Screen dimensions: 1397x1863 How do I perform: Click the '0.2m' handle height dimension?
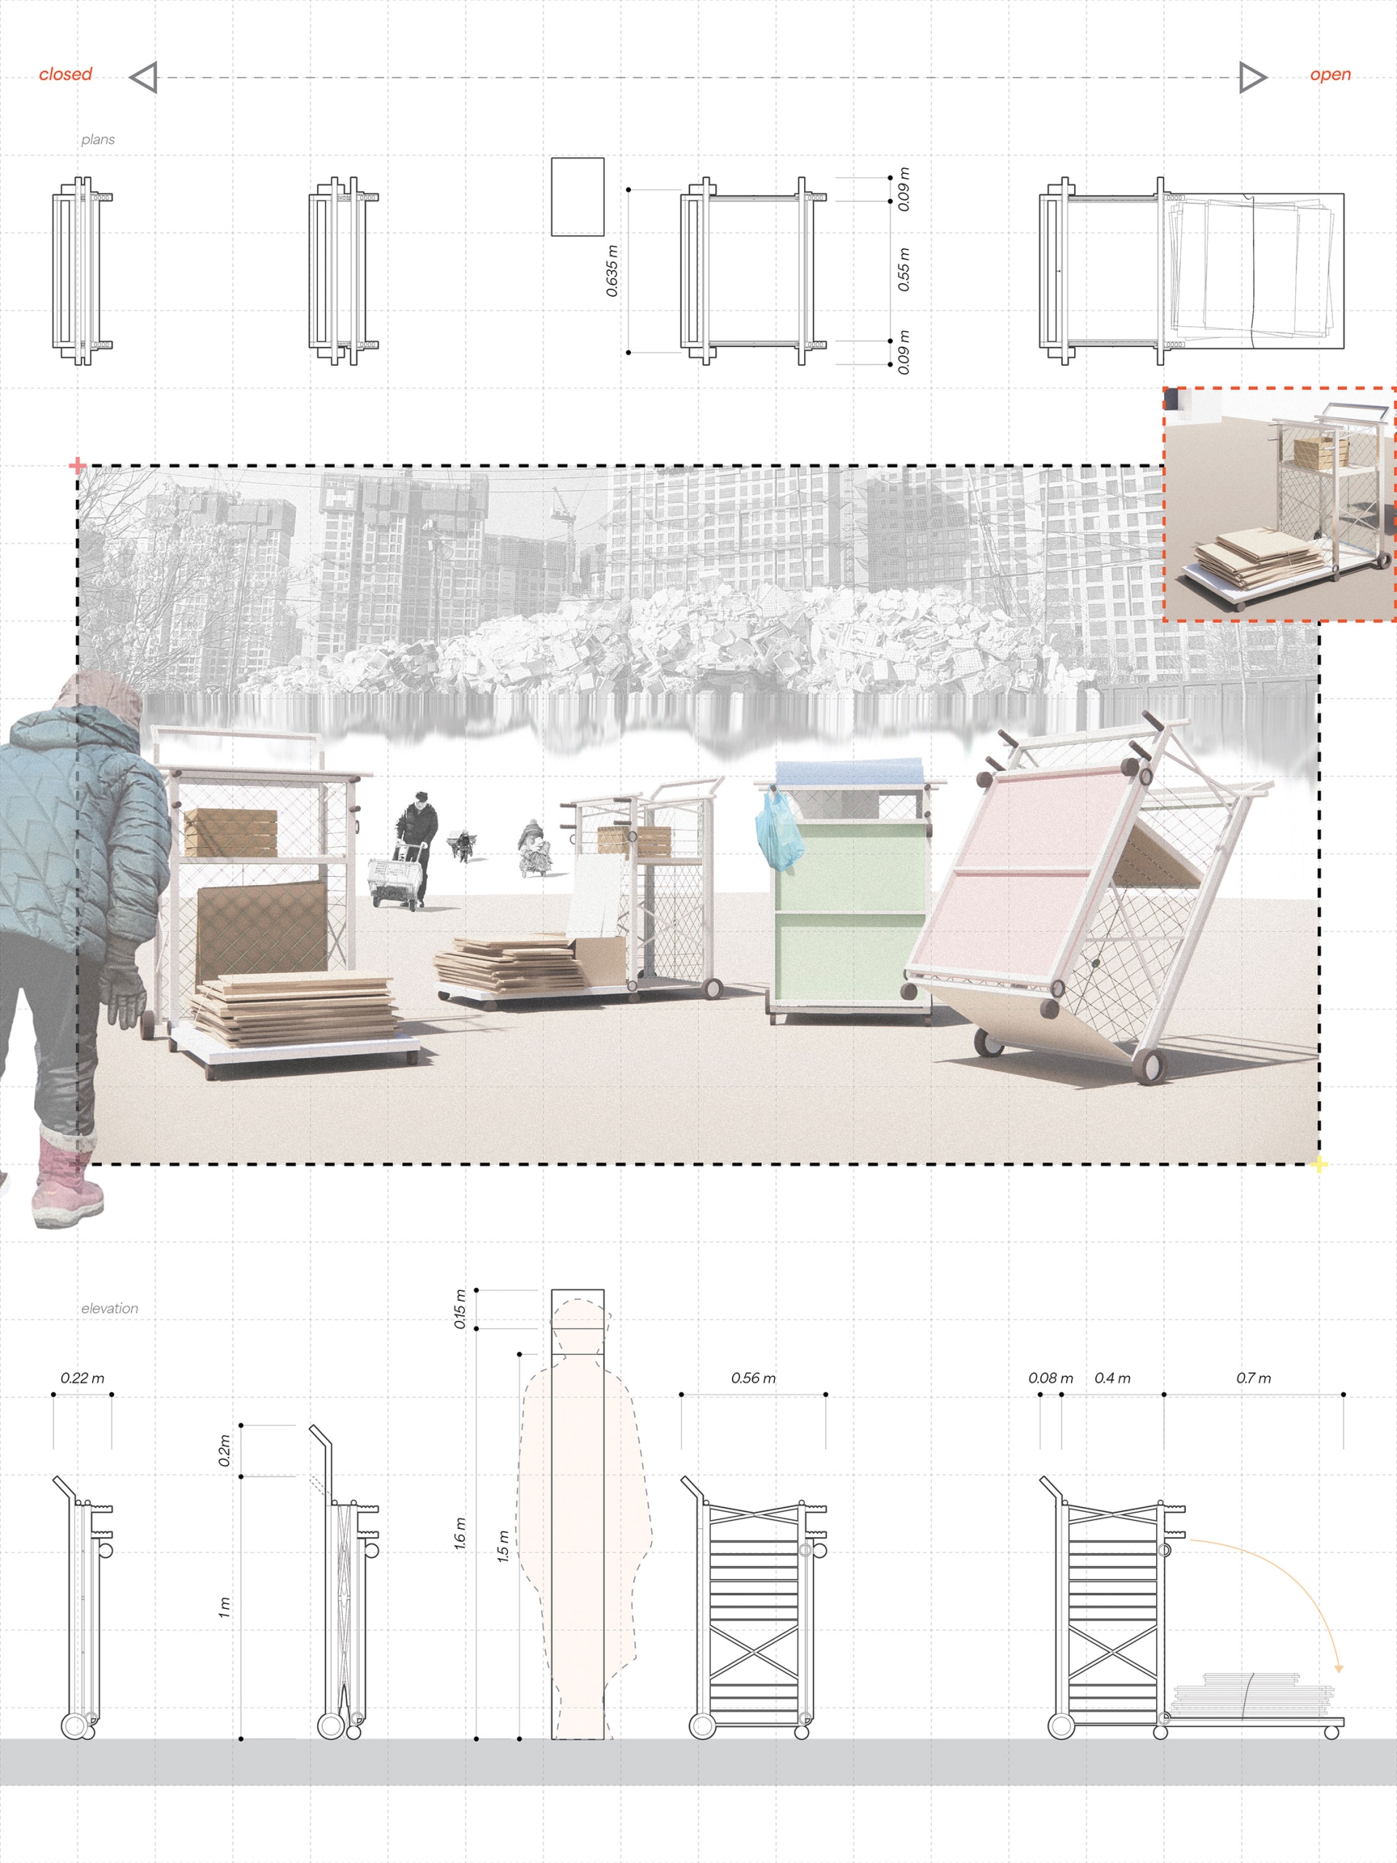224,1450
